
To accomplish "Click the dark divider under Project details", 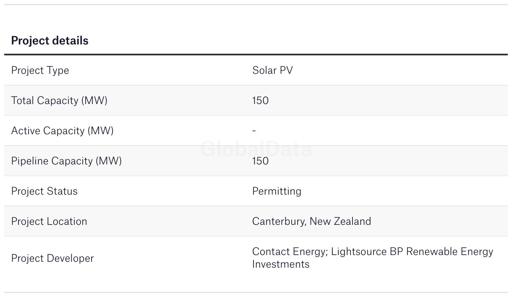I will pyautogui.click(x=256, y=55).
